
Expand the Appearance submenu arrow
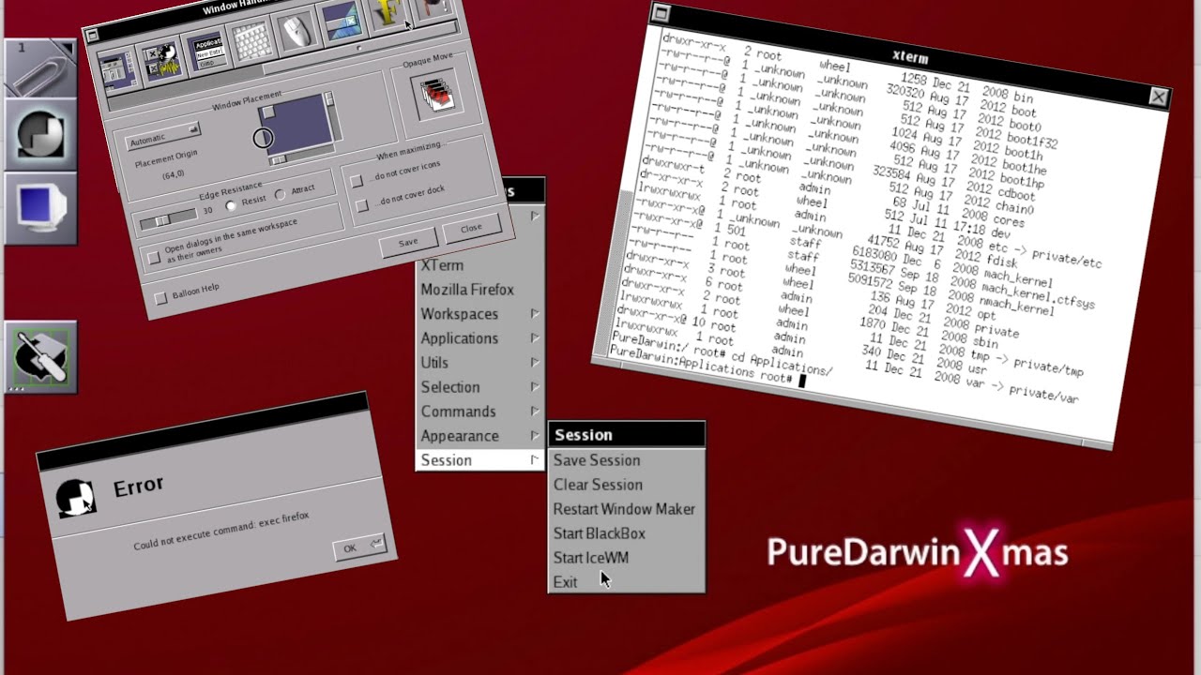[x=535, y=436]
